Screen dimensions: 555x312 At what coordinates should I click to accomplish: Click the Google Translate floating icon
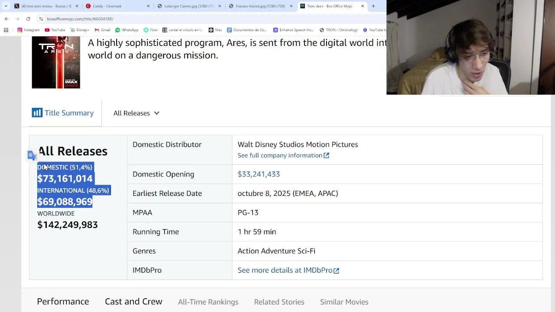tap(32, 156)
